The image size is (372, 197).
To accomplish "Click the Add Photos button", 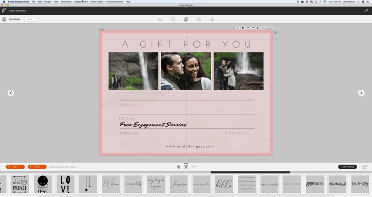I will coord(347,167).
